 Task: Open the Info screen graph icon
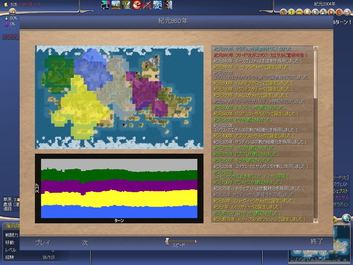tap(347, 12)
